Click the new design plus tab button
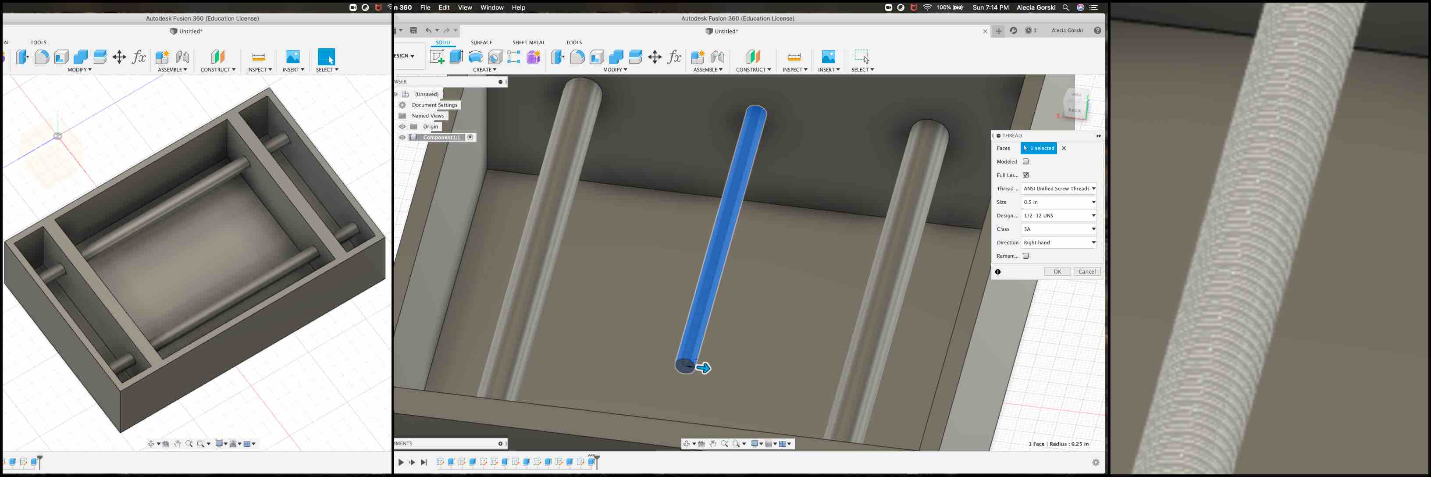This screenshot has height=477, width=1431. 998,31
